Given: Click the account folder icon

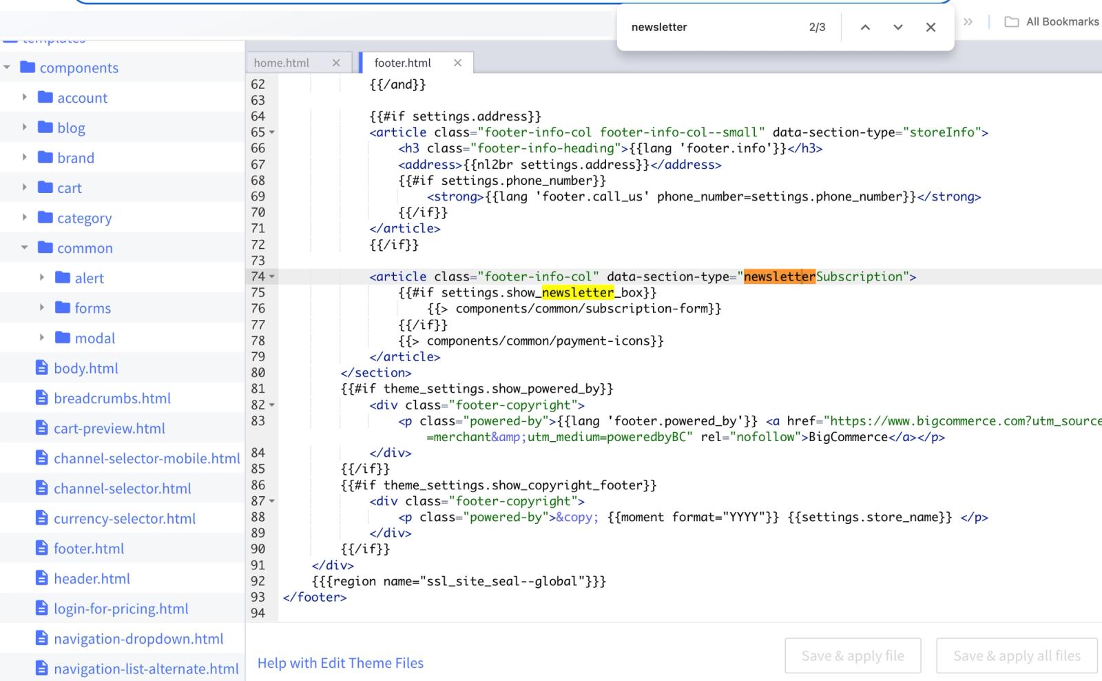Looking at the screenshot, I should pos(45,97).
